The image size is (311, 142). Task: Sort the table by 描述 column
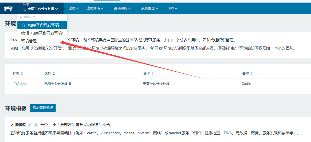(148, 74)
